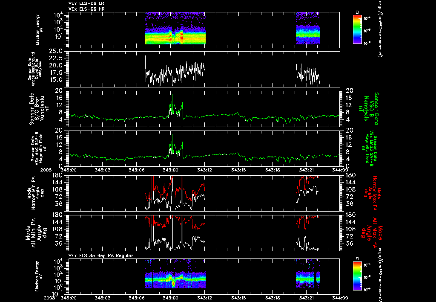Image resolution: width=436 pixels, height=302 pixels.
Task: Click the green "Sensor Data VSO B Nanotesla" label
Action: [369, 109]
